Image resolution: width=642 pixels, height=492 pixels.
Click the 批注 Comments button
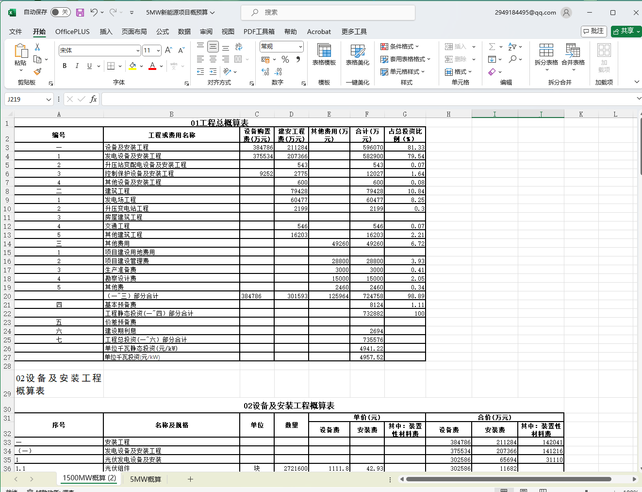(594, 31)
